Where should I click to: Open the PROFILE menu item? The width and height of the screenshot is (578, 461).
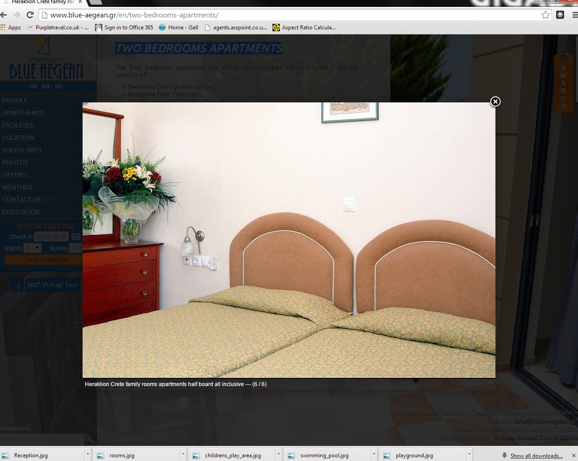click(15, 101)
